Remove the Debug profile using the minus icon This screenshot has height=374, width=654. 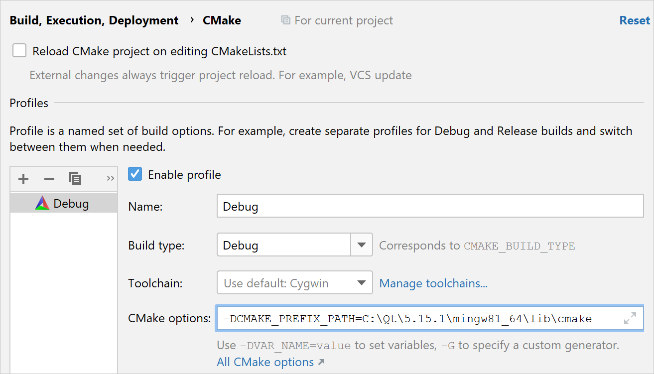coord(49,178)
